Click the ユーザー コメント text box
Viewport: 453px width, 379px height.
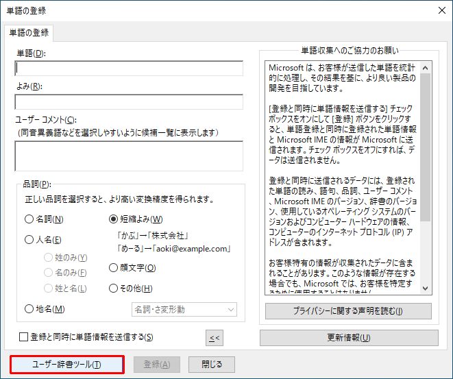click(x=129, y=156)
